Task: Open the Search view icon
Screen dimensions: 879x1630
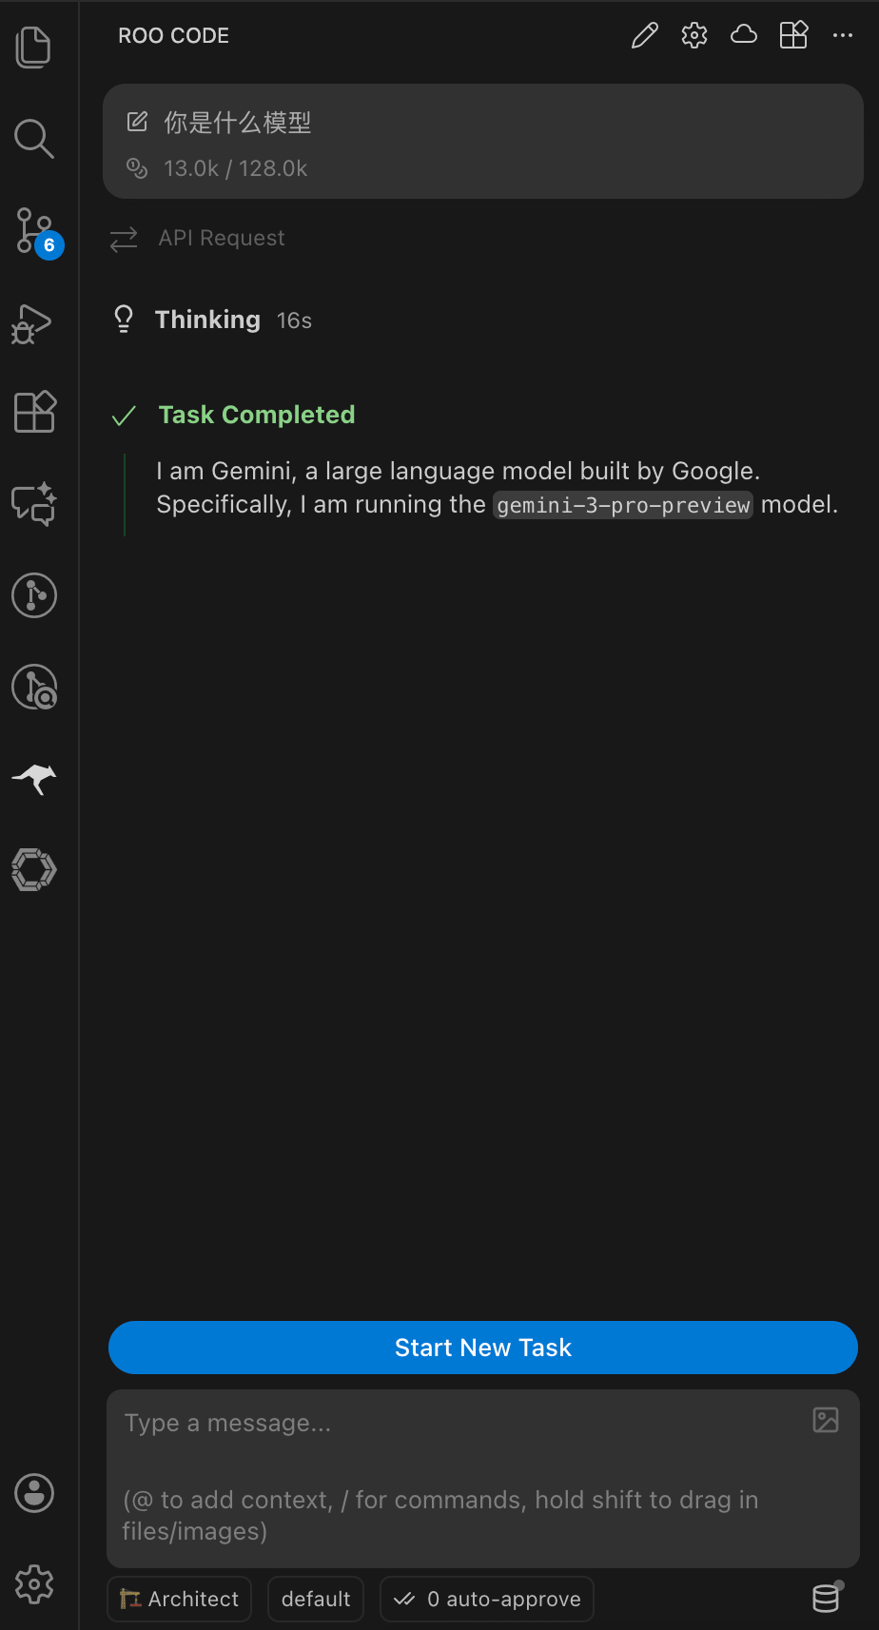Action: [x=34, y=139]
